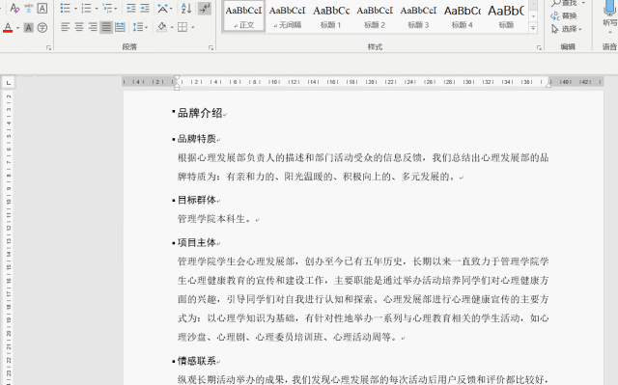Apply red font color with the A icon

(8, 27)
